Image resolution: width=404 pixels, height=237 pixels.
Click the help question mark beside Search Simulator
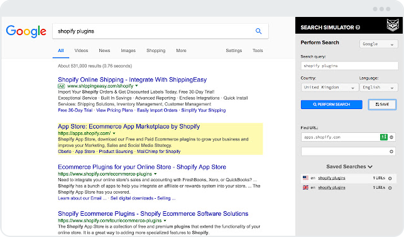pyautogui.click(x=358, y=27)
